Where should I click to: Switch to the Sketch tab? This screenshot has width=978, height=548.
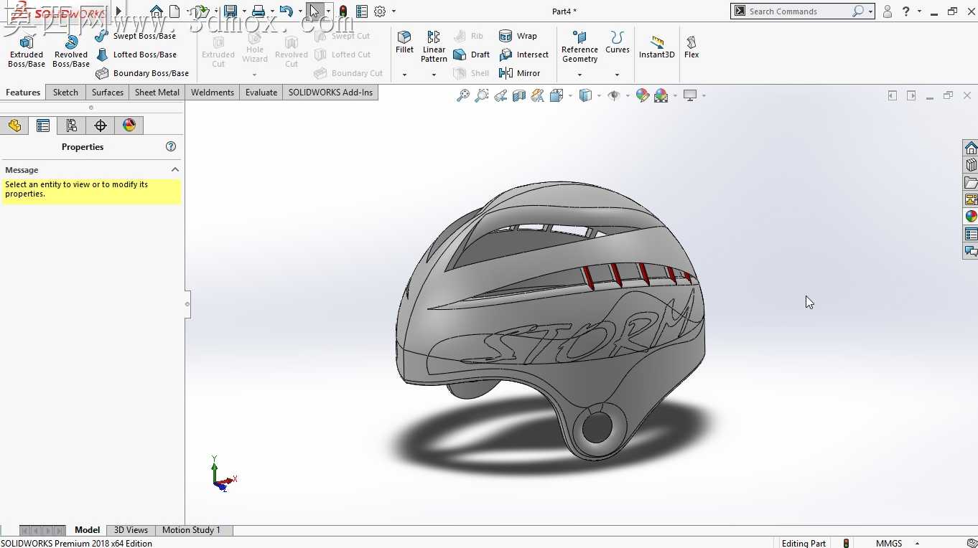pos(65,93)
